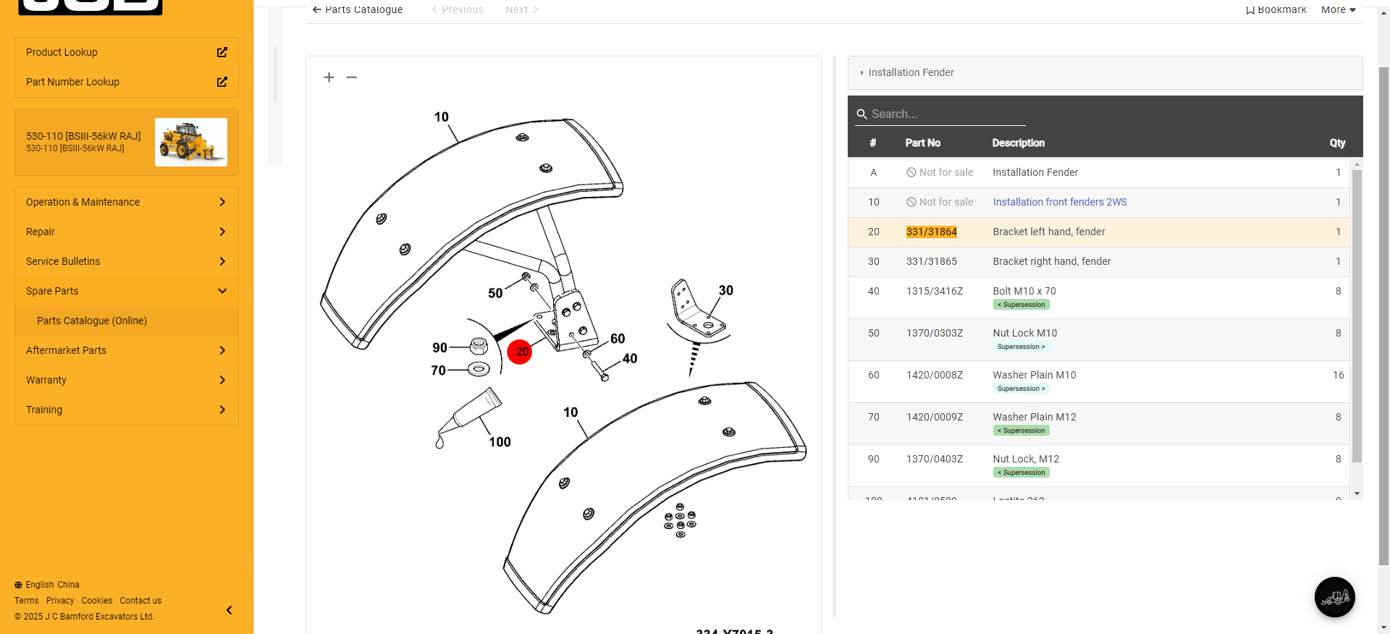Image resolution: width=1390 pixels, height=634 pixels.
Task: Go back to Parts Catalogue
Action: [x=357, y=9]
